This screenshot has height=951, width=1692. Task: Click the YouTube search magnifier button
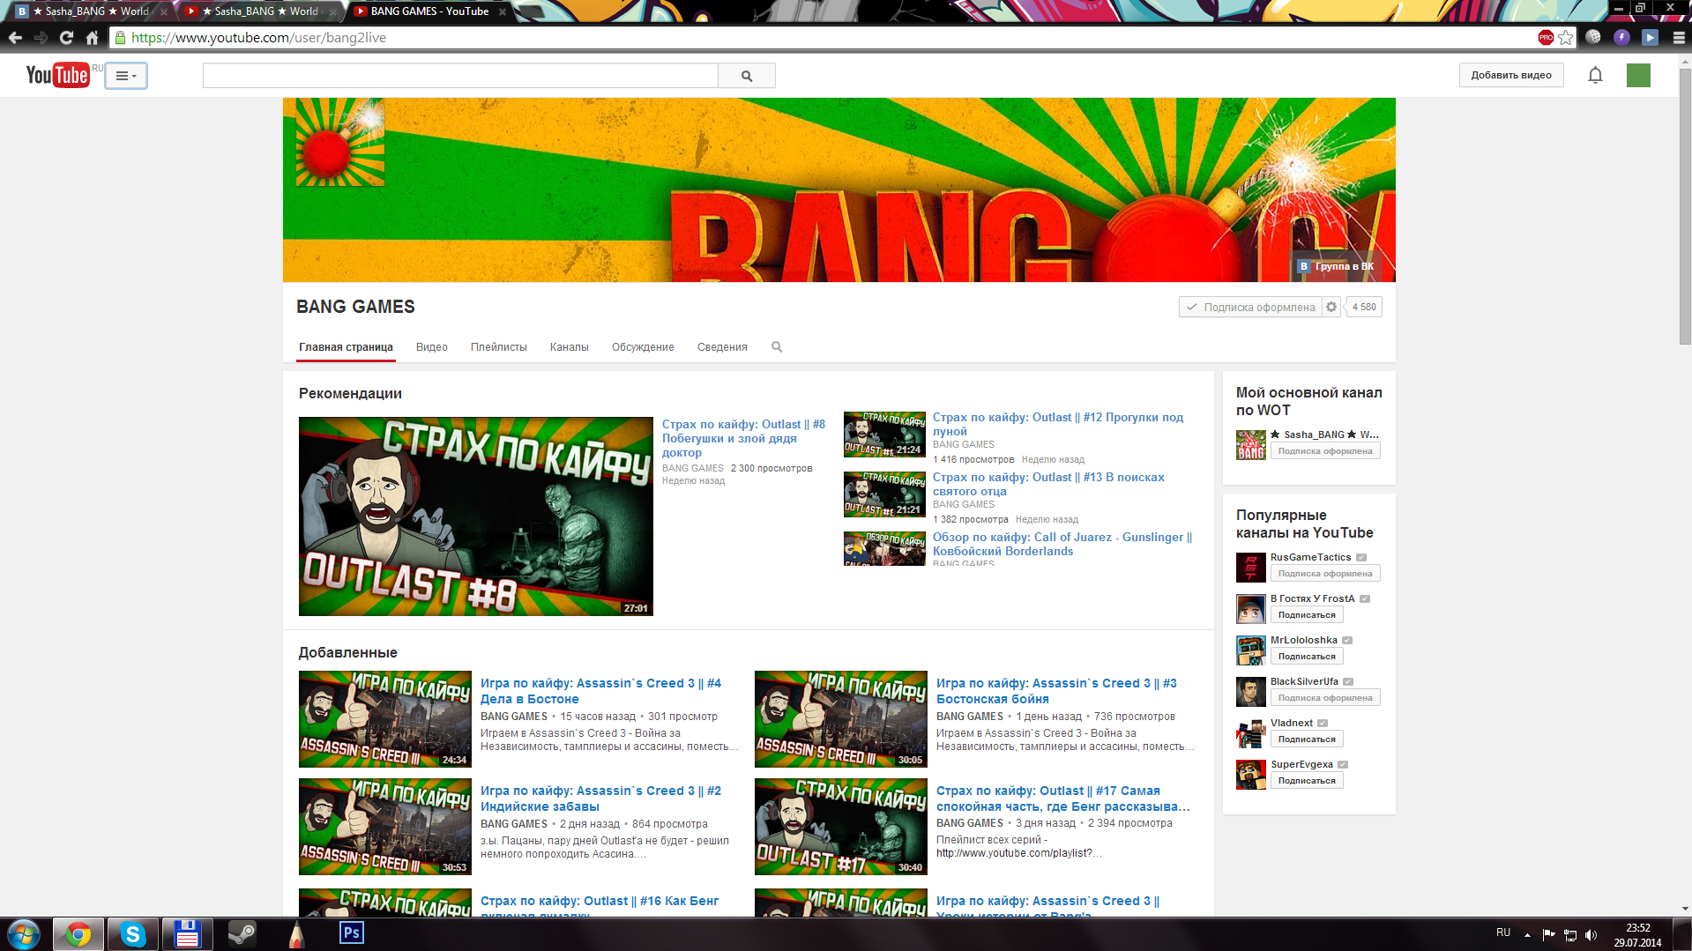pyautogui.click(x=747, y=76)
